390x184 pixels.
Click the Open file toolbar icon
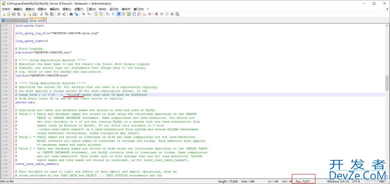tap(8, 14)
